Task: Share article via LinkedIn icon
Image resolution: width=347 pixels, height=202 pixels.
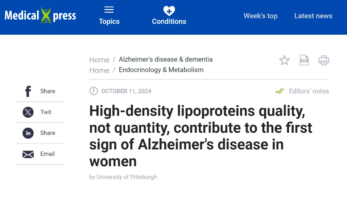Action: coord(28,133)
